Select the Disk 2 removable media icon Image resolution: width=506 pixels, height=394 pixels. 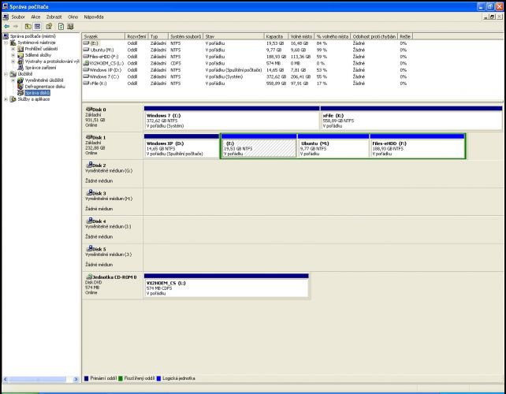click(x=89, y=165)
